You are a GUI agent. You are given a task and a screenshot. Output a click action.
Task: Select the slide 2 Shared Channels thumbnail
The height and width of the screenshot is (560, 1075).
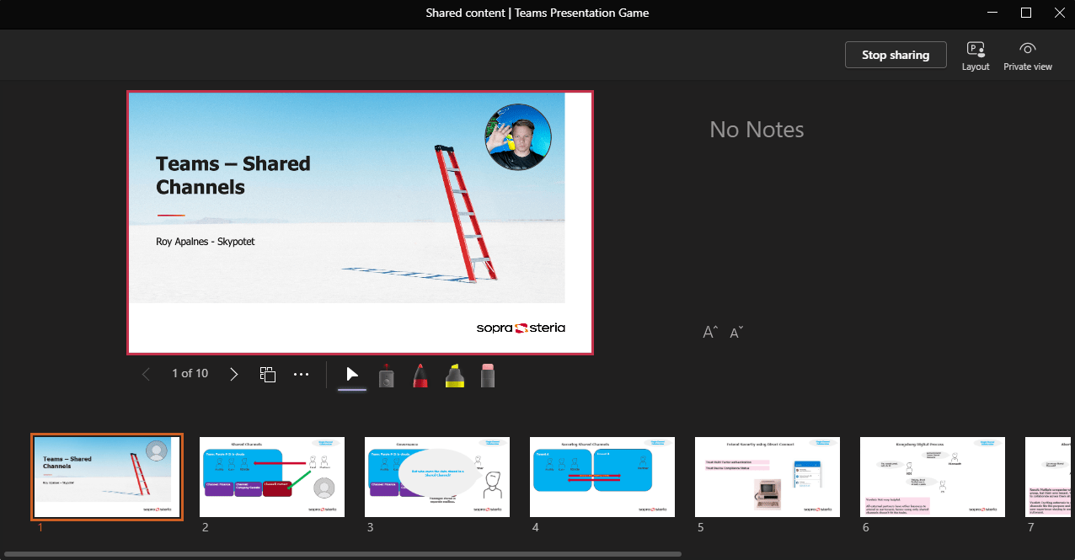(271, 477)
